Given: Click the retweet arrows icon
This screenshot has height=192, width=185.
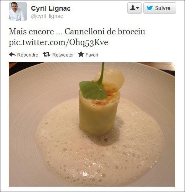Looking at the screenshot, I should point(47,54).
